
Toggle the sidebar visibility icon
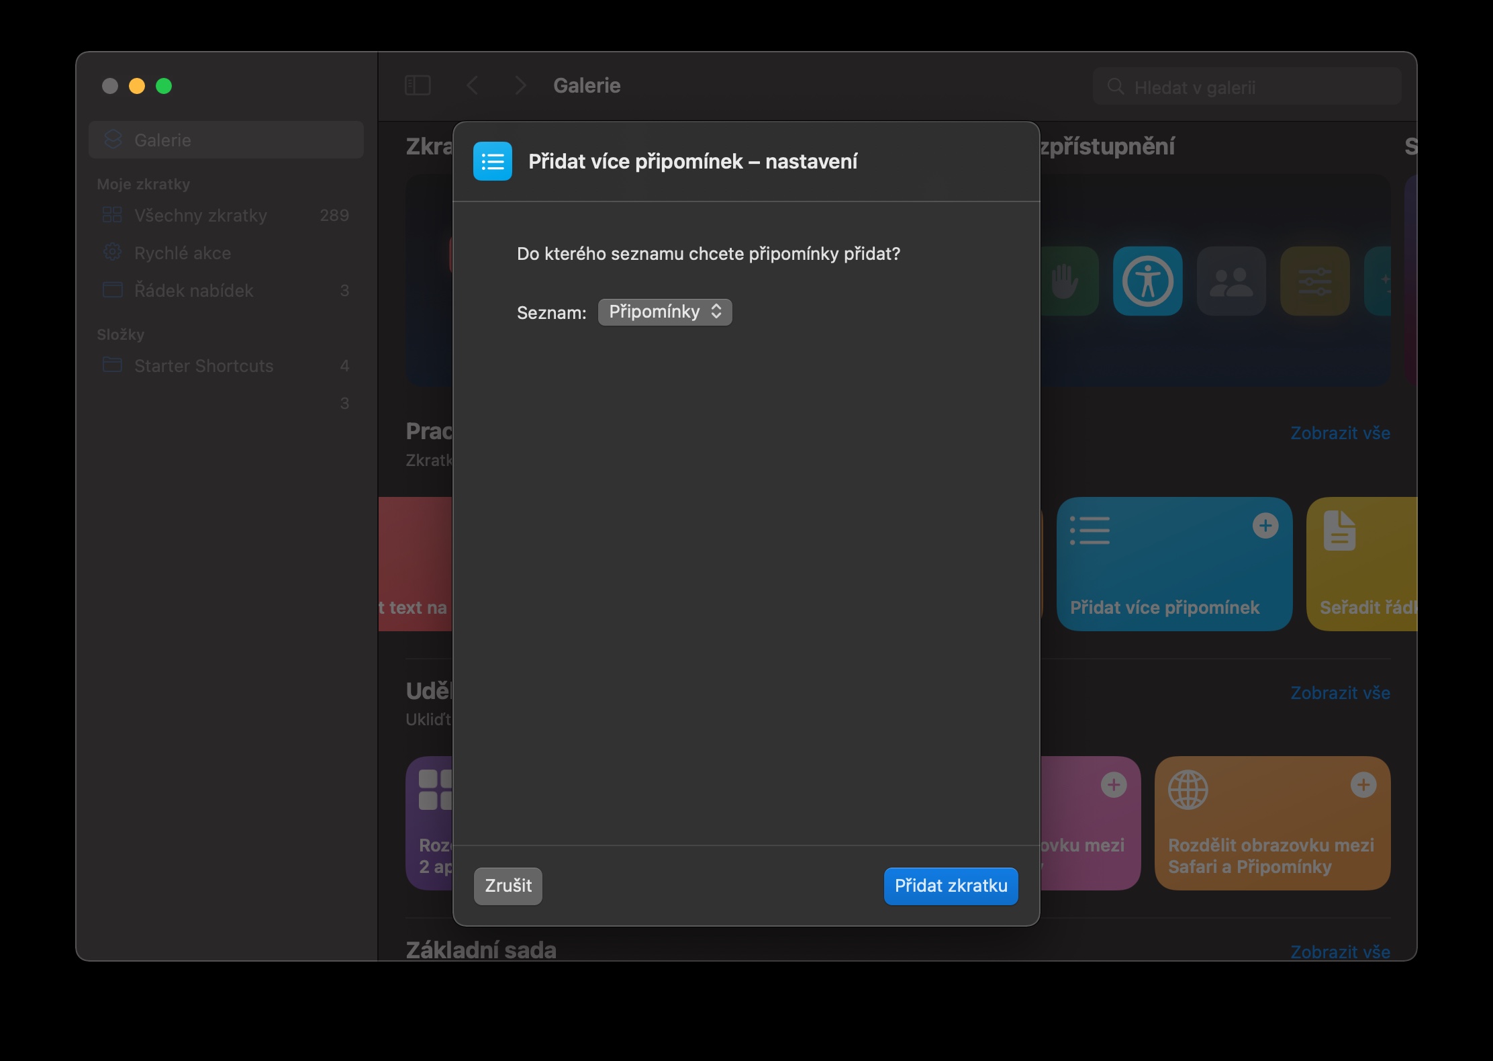tap(418, 85)
